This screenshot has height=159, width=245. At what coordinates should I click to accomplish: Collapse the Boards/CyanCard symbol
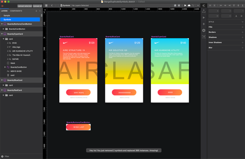[x=2, y=34]
